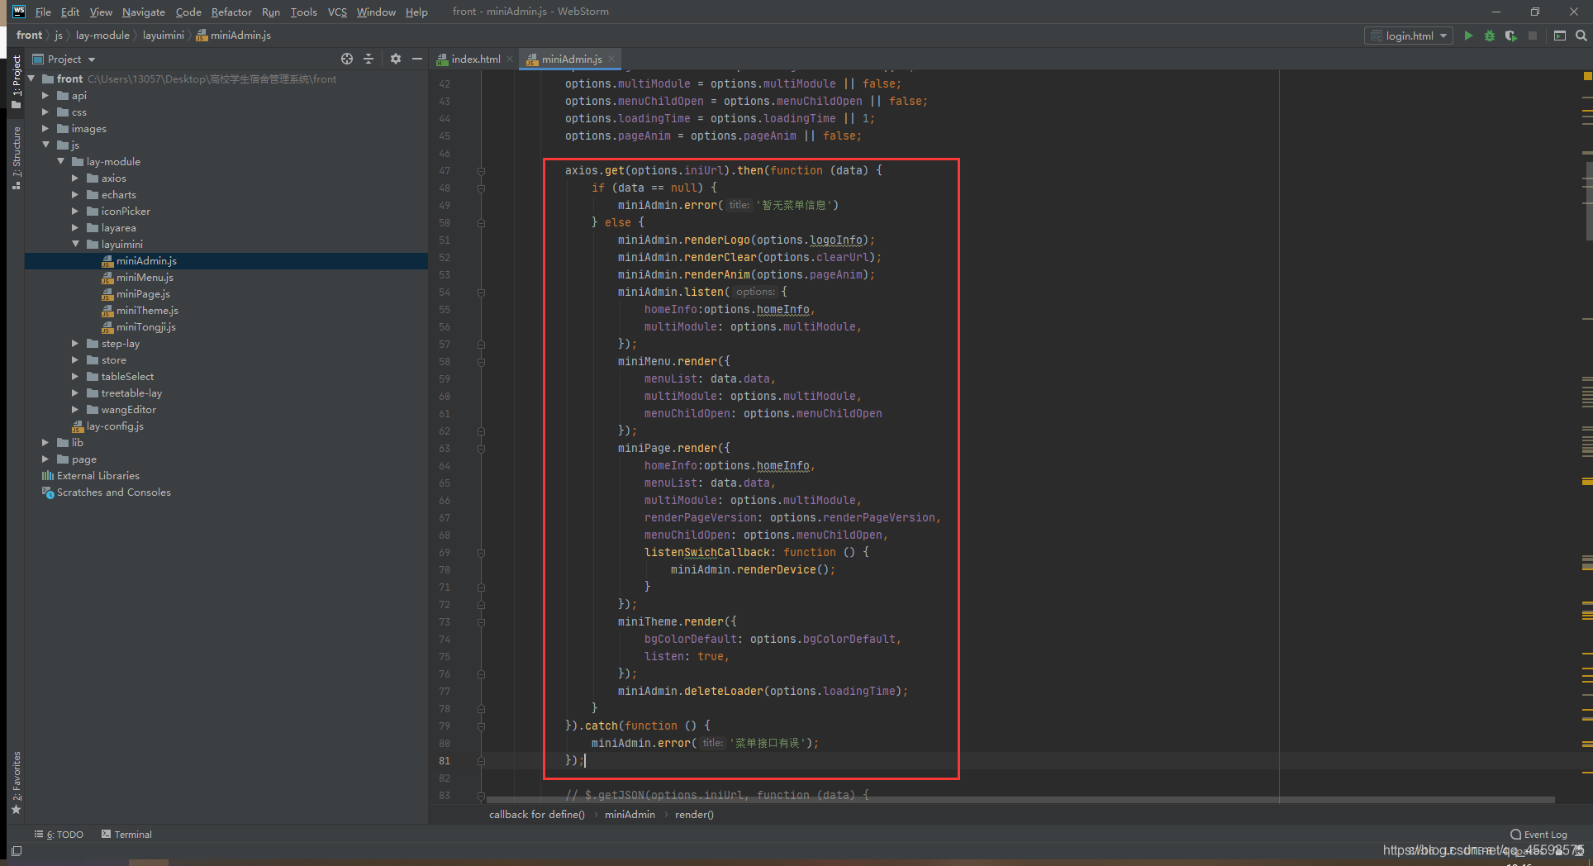Collapse the front root folder
This screenshot has width=1593, height=866.
tap(32, 79)
